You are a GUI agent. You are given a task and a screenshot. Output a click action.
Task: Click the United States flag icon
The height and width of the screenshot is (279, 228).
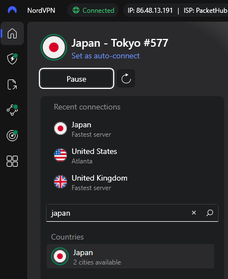point(60,155)
